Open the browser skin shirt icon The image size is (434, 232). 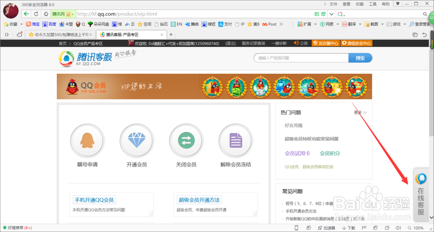tap(398, 3)
